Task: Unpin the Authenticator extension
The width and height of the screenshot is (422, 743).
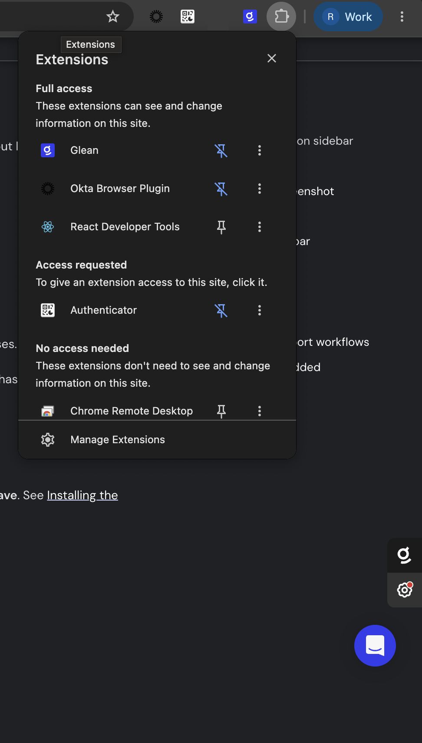Action: (x=221, y=310)
